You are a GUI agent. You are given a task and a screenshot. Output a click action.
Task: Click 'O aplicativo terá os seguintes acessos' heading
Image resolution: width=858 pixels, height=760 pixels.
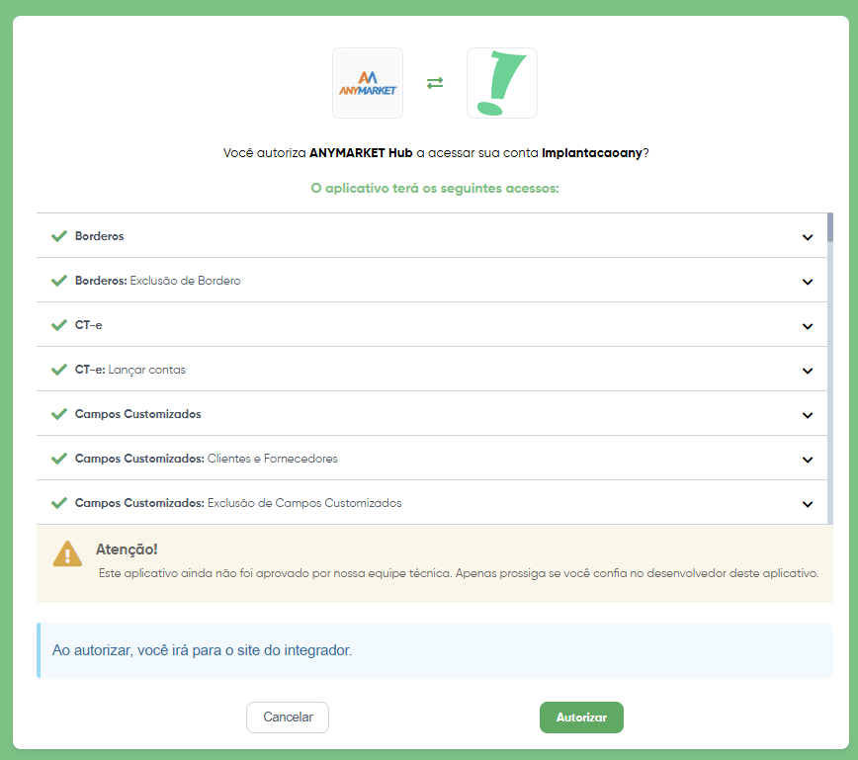tap(435, 188)
